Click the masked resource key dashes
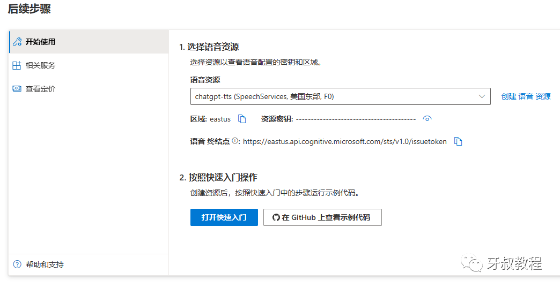Viewport: 560px width, 288px height. point(356,119)
